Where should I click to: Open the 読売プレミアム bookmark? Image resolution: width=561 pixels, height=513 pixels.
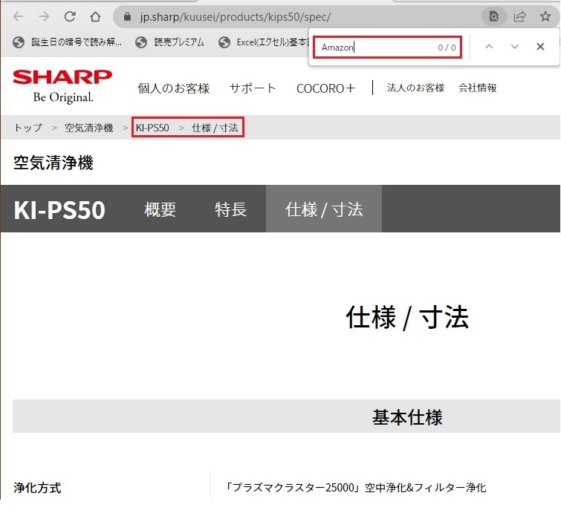tap(169, 42)
